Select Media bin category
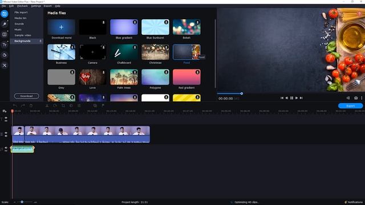Image resolution: width=365 pixels, height=205 pixels. [21, 18]
